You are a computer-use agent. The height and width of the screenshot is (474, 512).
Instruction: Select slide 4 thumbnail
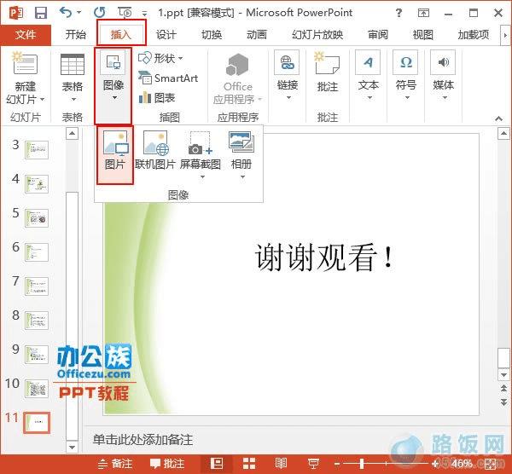(37, 184)
